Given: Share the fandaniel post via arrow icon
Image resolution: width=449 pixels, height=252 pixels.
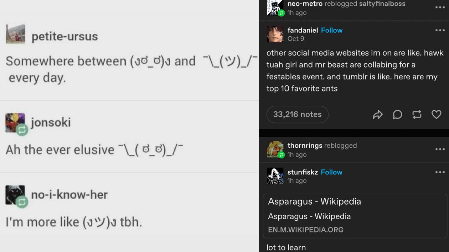Looking at the screenshot, I should pyautogui.click(x=378, y=115).
